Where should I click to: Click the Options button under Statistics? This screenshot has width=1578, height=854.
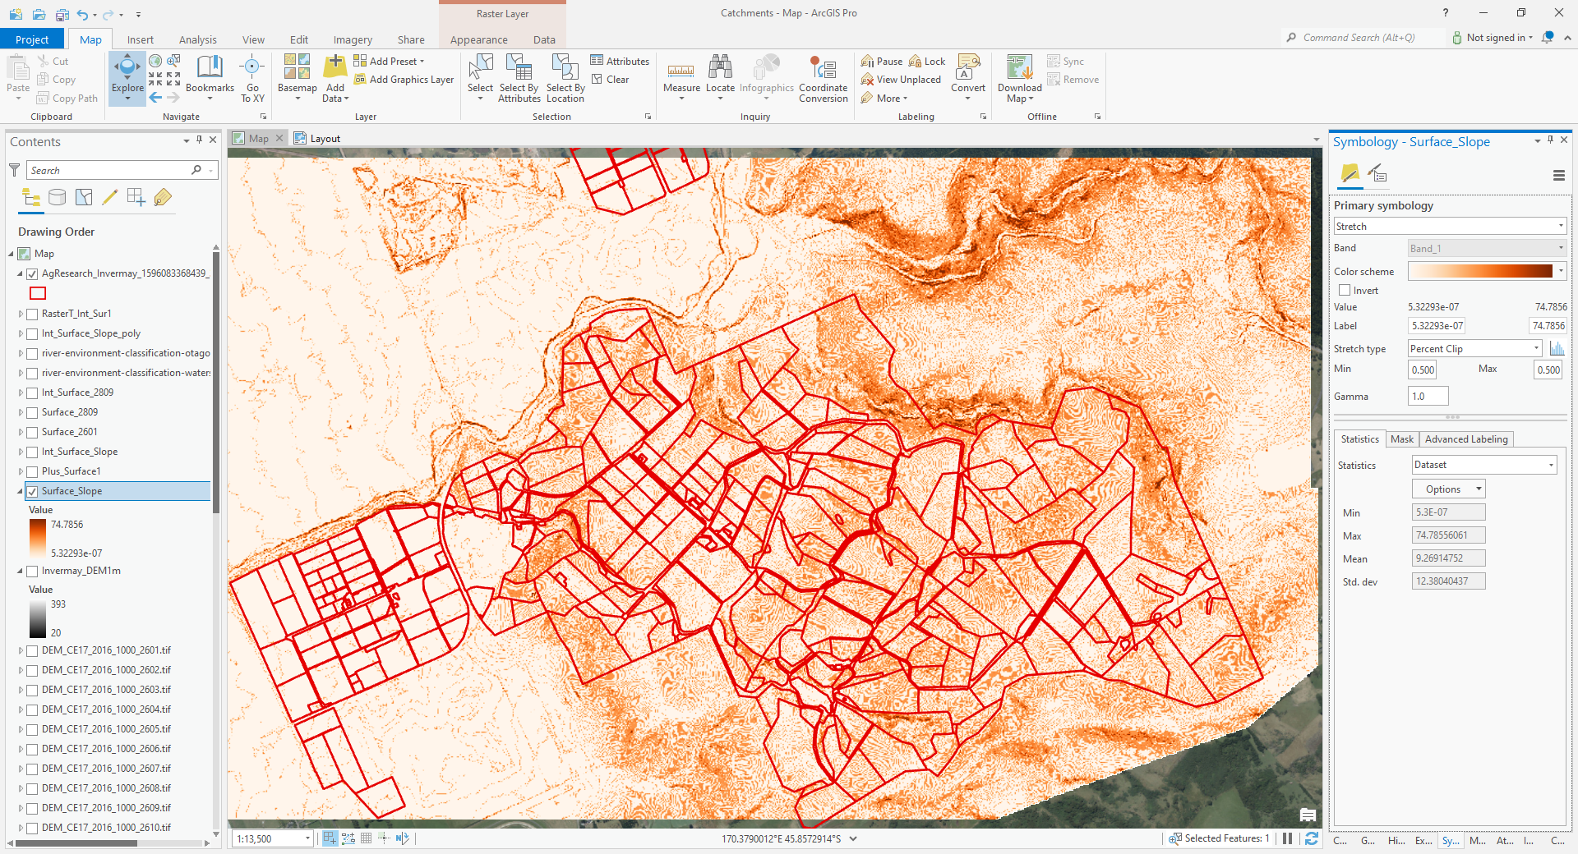[1447, 489]
